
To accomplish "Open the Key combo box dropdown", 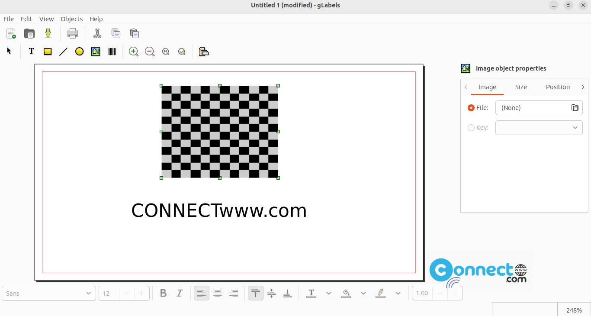I will 539,128.
